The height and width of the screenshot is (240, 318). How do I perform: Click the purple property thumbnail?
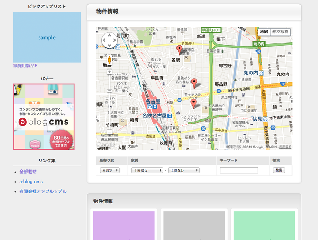pyautogui.click(x=124, y=226)
